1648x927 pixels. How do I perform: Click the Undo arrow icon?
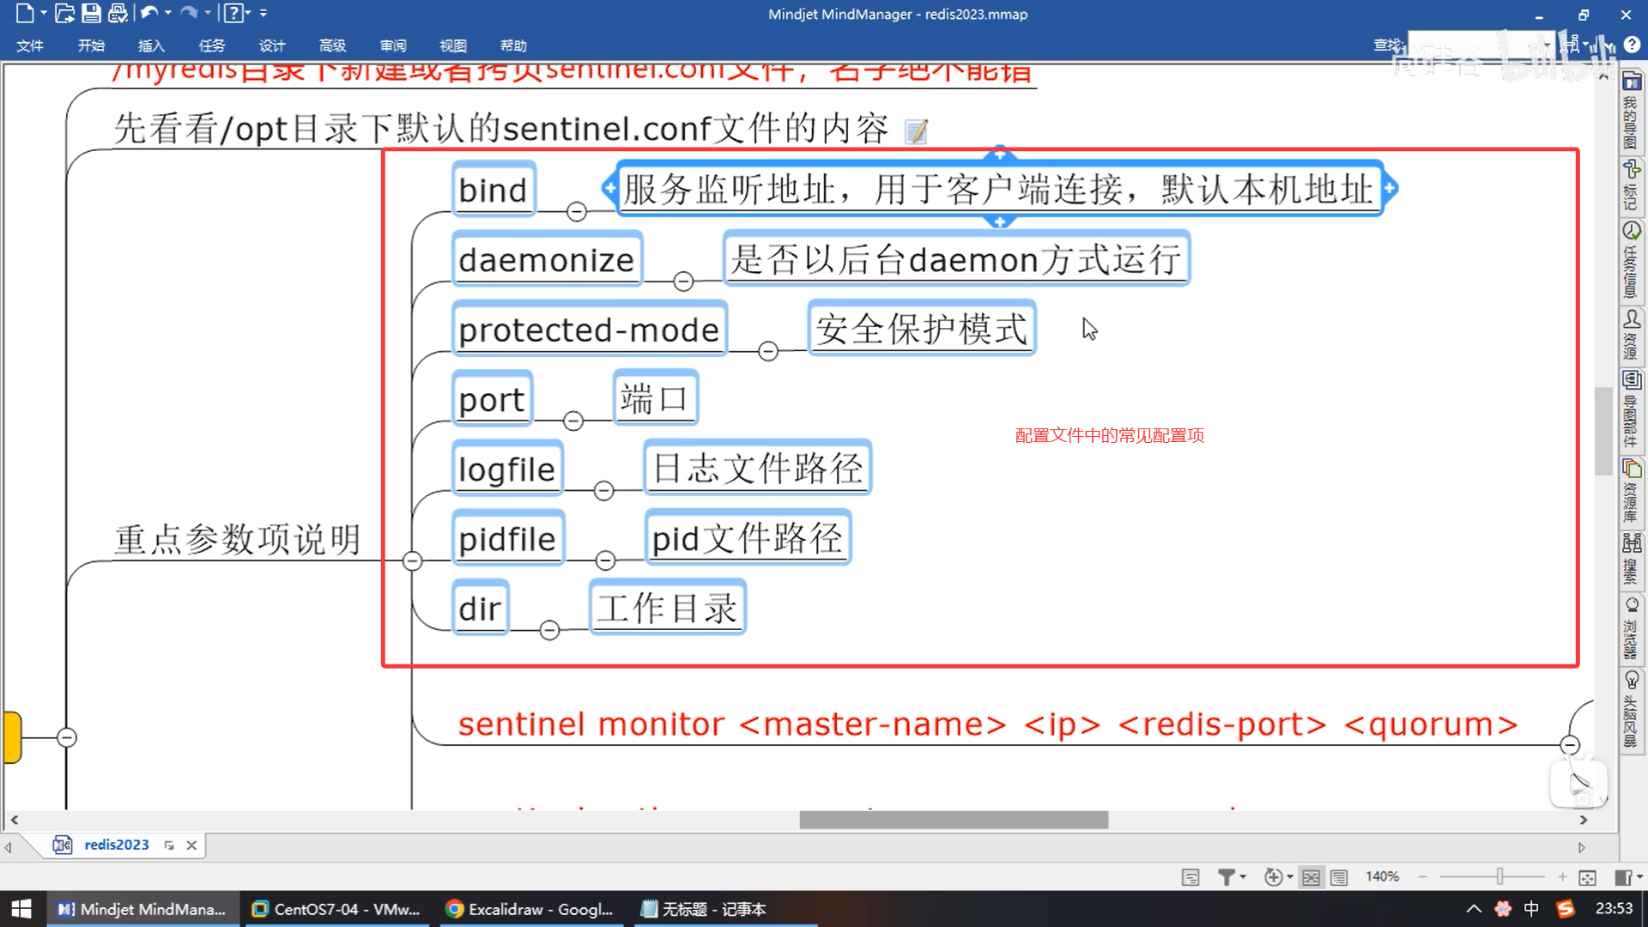point(148,13)
